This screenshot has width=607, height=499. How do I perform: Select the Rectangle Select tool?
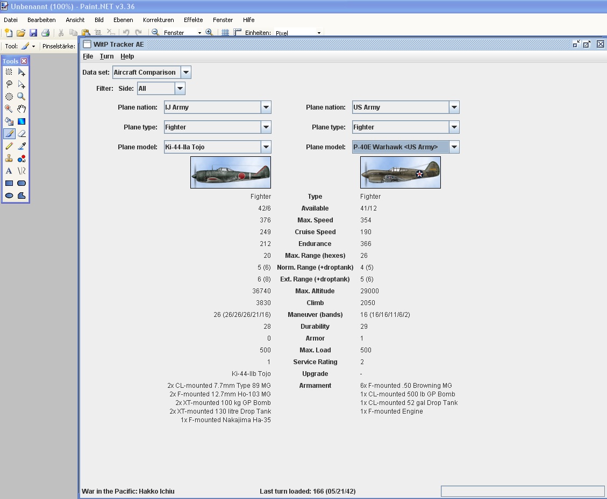tap(9, 72)
